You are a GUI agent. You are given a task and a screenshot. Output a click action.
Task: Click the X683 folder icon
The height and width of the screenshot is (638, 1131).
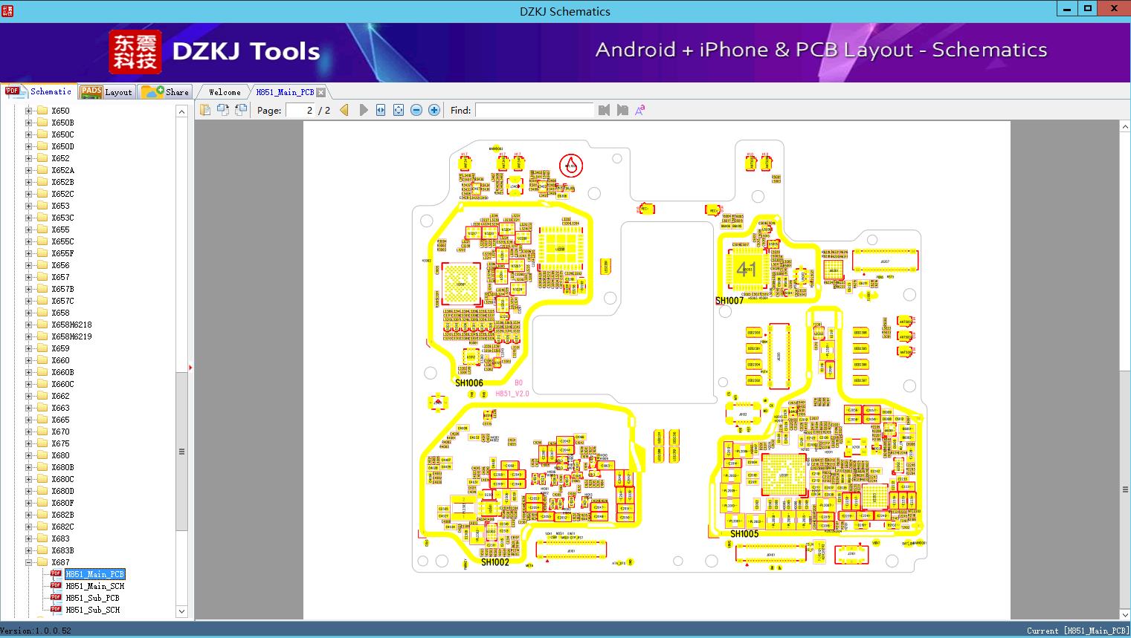pyautogui.click(x=42, y=538)
